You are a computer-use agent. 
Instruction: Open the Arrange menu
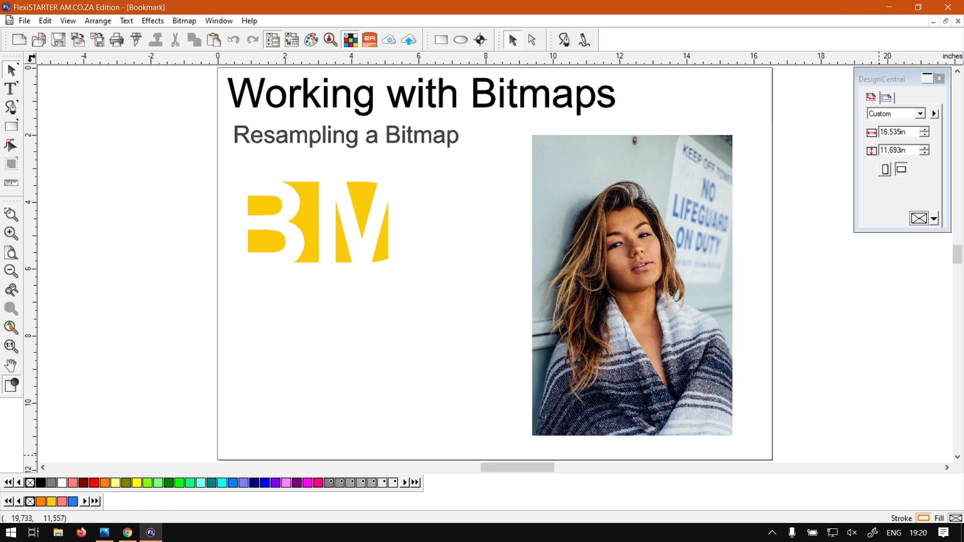pos(98,21)
